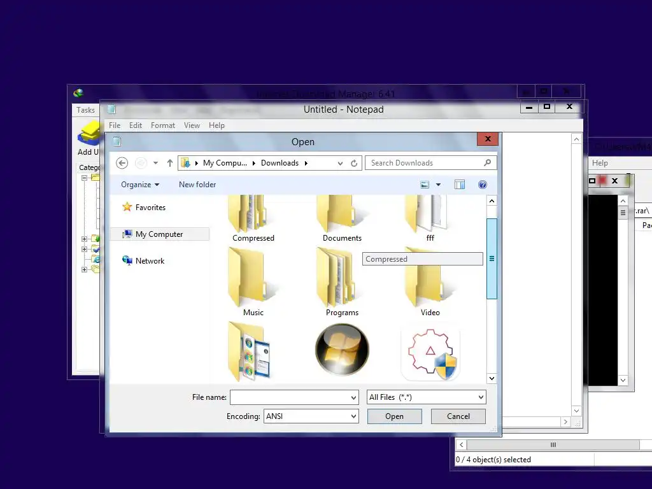
Task: Click the Forward arrow in Open dialog
Action: click(x=141, y=163)
